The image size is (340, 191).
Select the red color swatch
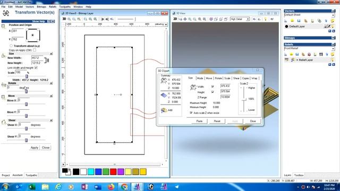113,172
